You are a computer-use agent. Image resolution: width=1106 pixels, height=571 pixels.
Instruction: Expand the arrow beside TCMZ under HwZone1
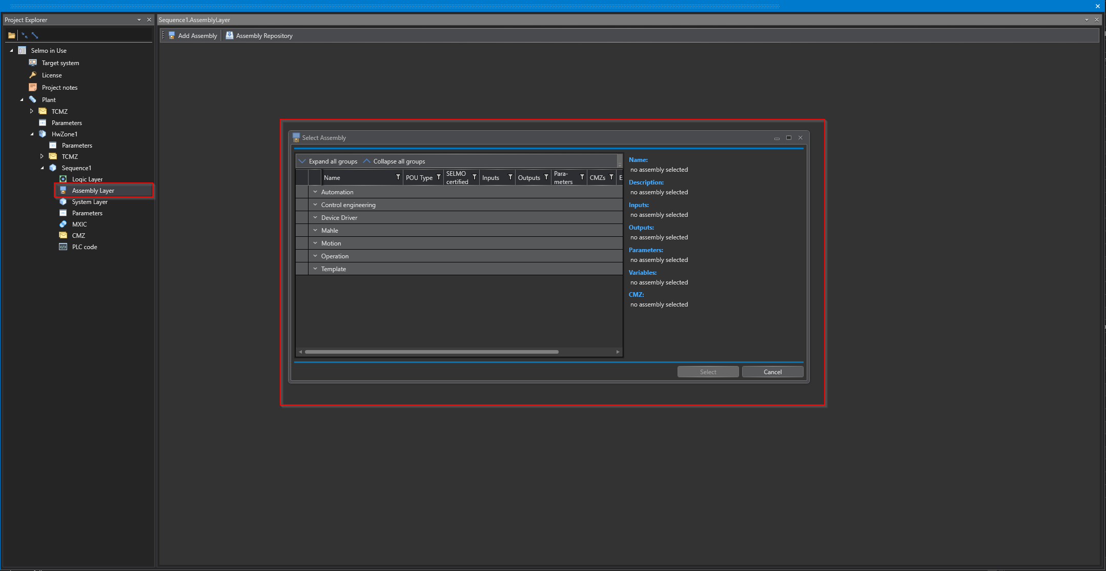pyautogui.click(x=42, y=156)
